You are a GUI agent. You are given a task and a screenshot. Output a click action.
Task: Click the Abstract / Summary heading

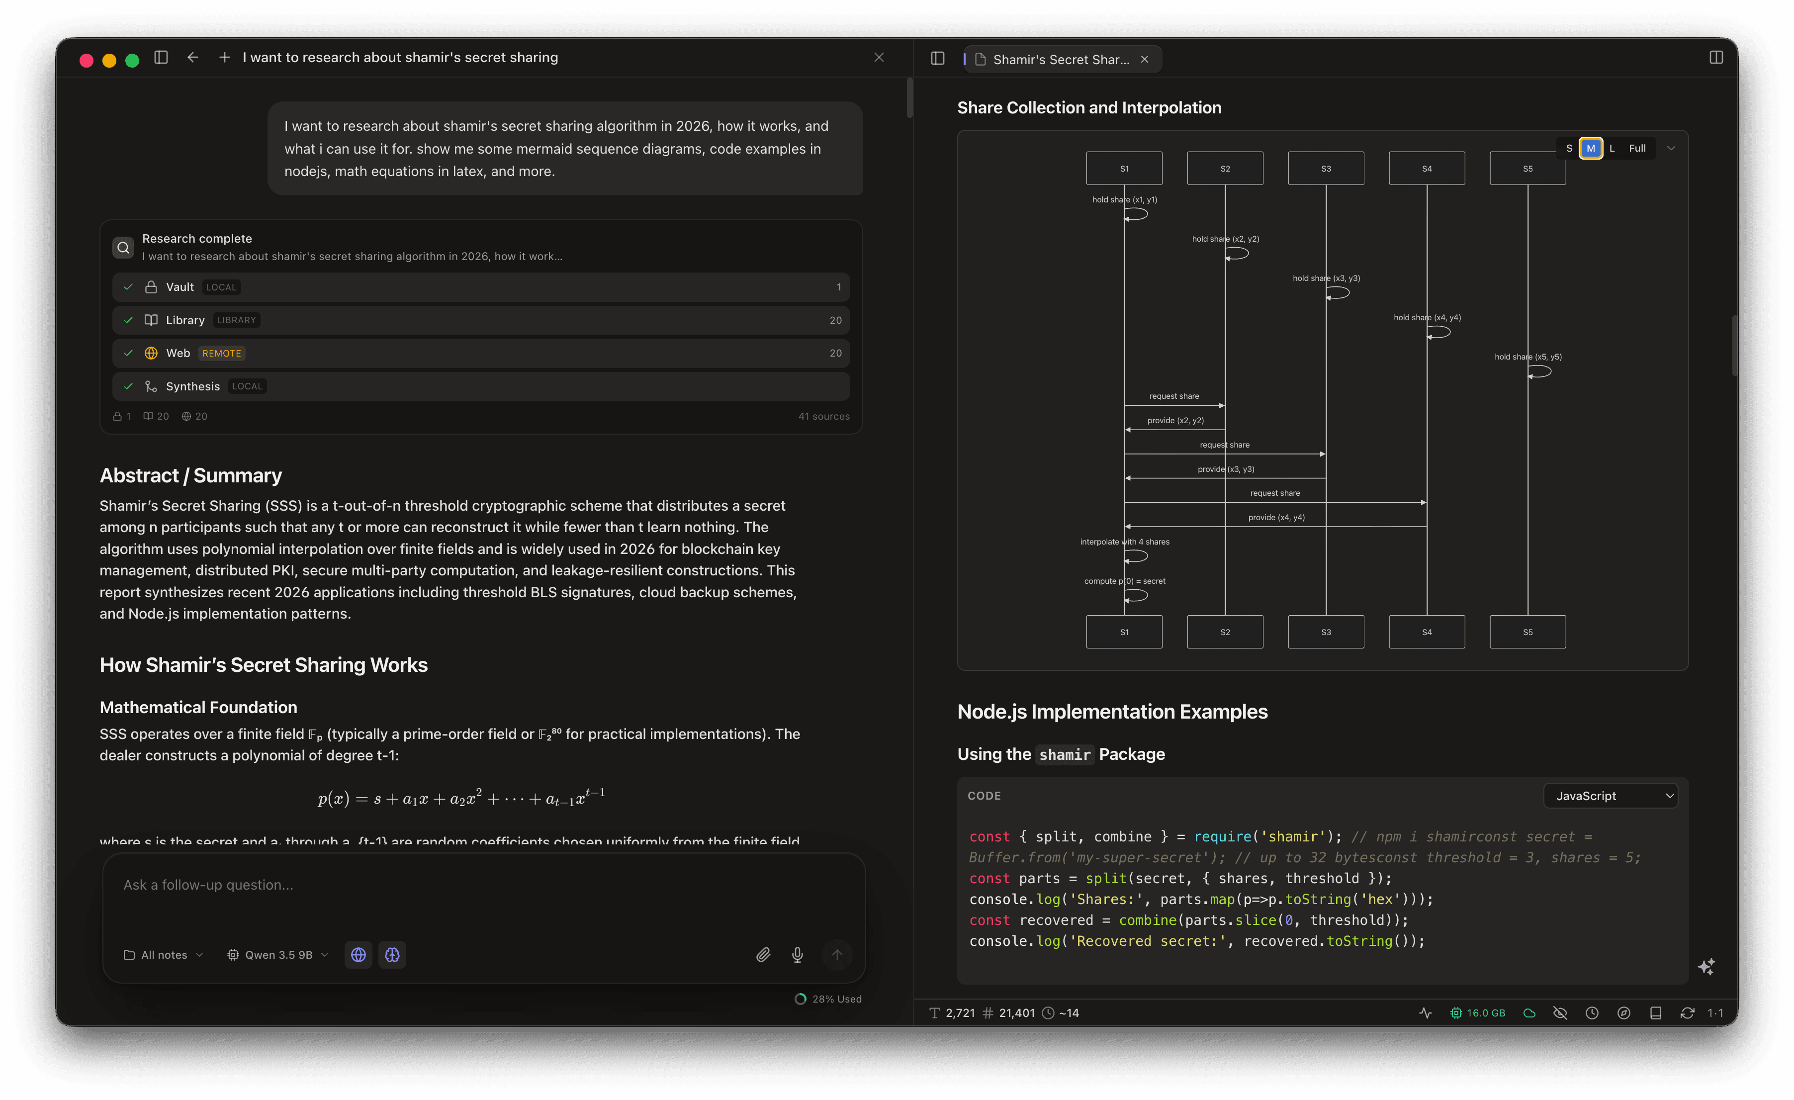(190, 475)
